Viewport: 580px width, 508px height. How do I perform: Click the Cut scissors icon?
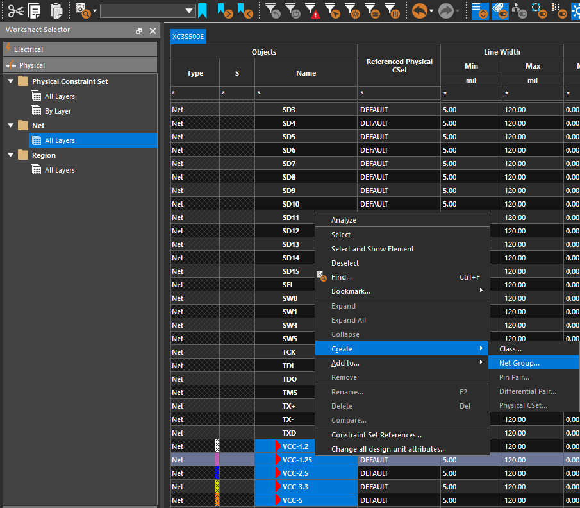tap(15, 10)
